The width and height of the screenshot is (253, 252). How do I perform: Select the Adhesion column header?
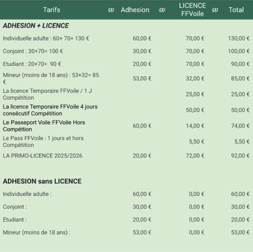pos(135,10)
